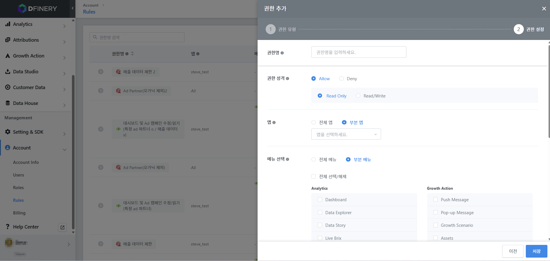
Task: Expand the Data Studio menu chevron
Action: click(64, 74)
